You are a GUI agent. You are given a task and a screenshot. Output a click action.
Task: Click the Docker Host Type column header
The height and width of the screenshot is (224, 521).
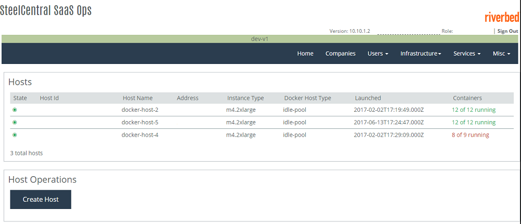pyautogui.click(x=308, y=98)
